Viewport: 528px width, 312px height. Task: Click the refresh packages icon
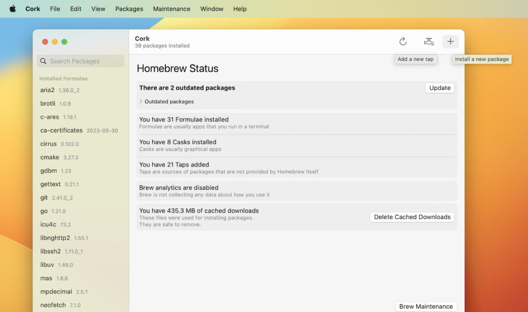[x=403, y=42]
